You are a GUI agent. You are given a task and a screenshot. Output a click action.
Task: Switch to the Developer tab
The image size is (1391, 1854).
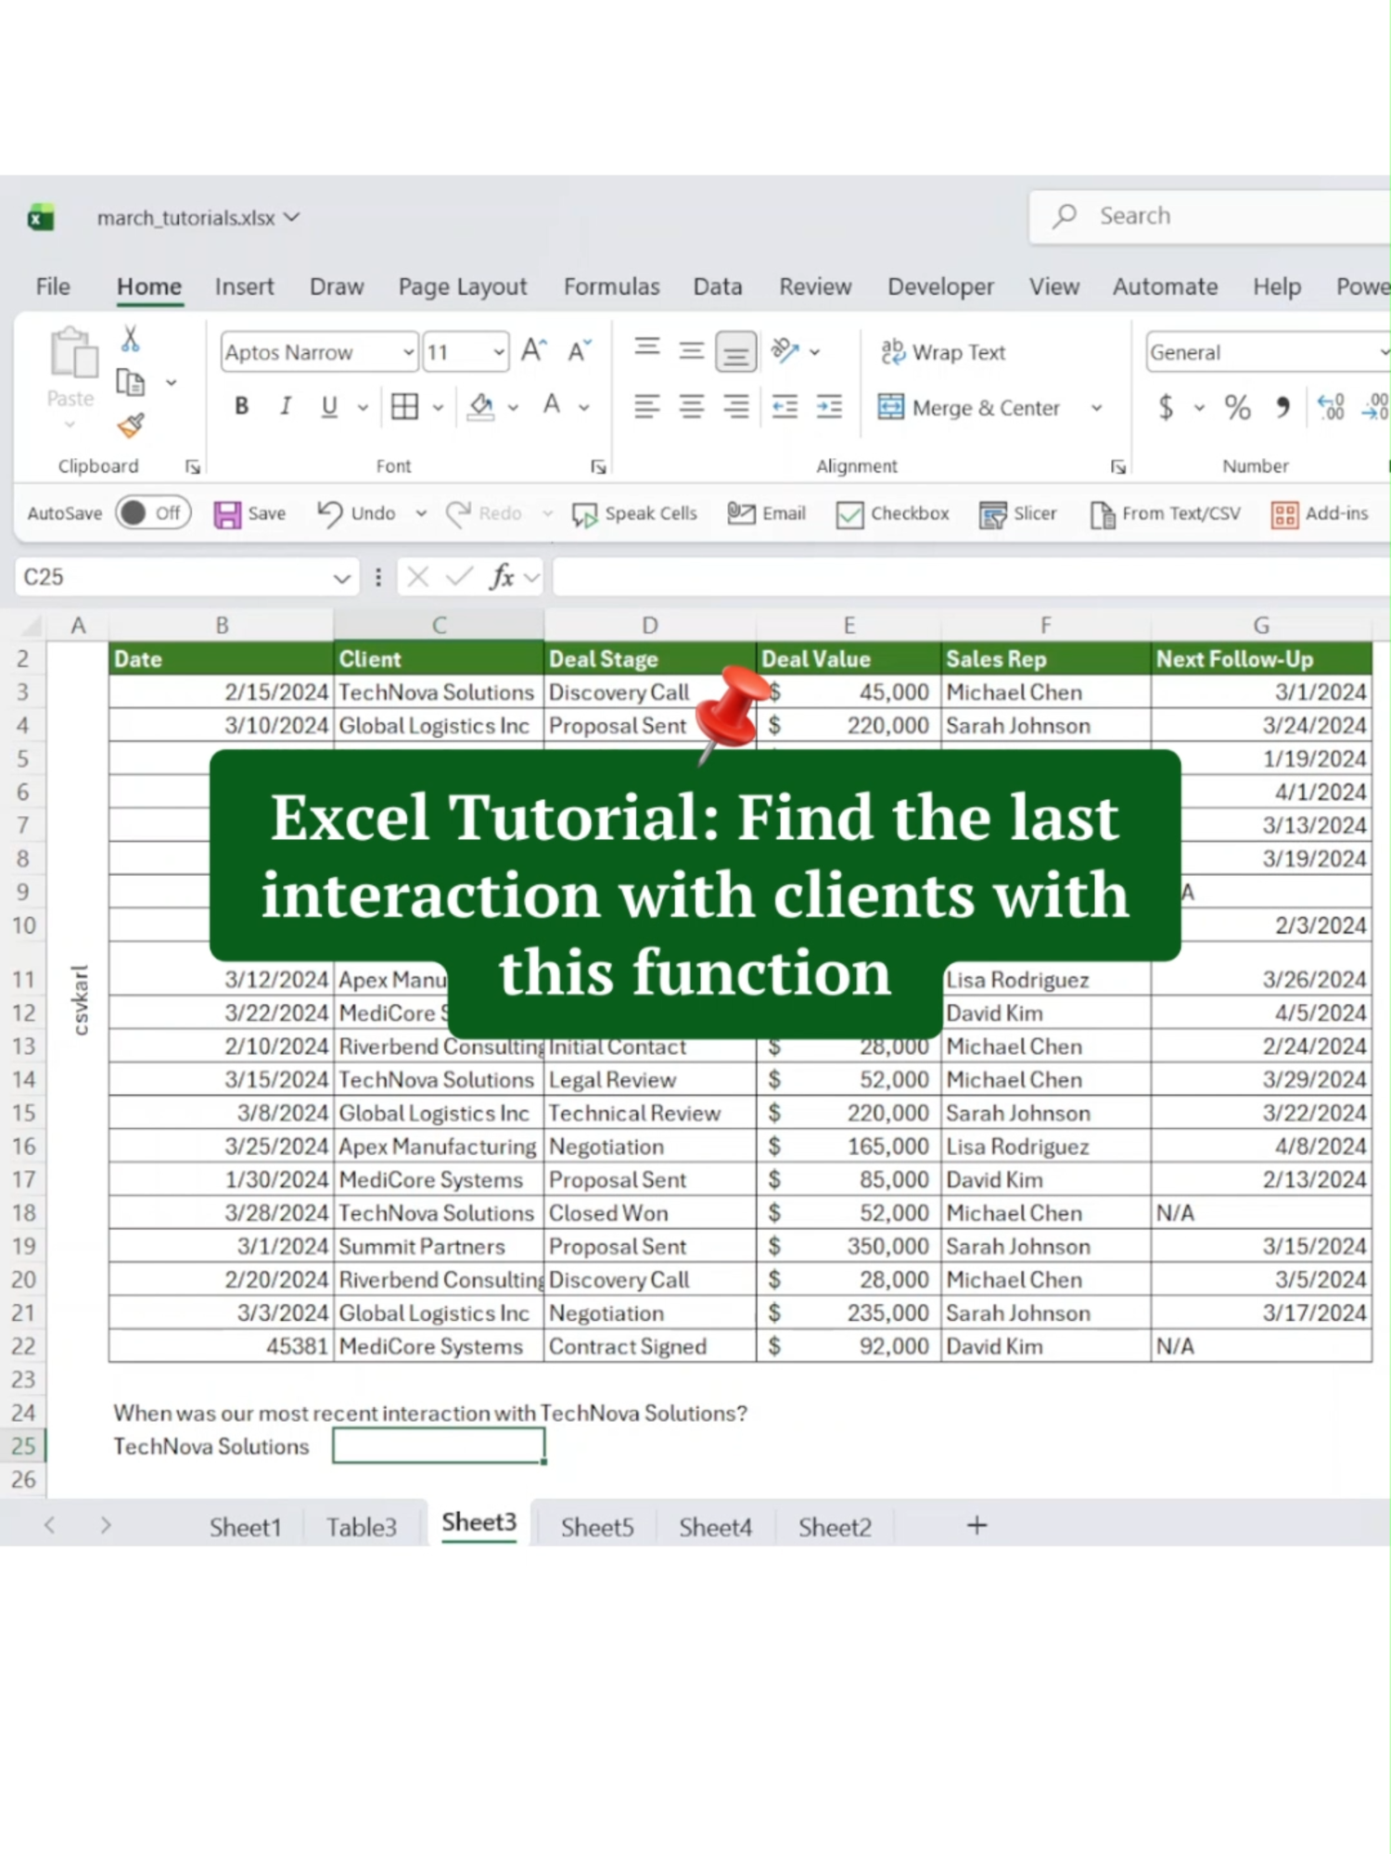(x=940, y=286)
